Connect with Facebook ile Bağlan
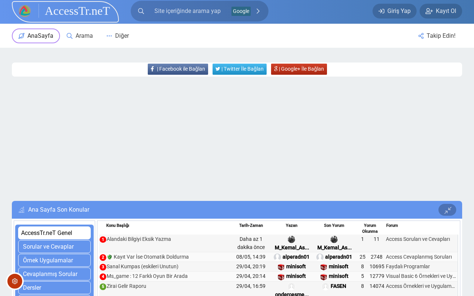Viewport: 474px width, 296px height. [178, 69]
